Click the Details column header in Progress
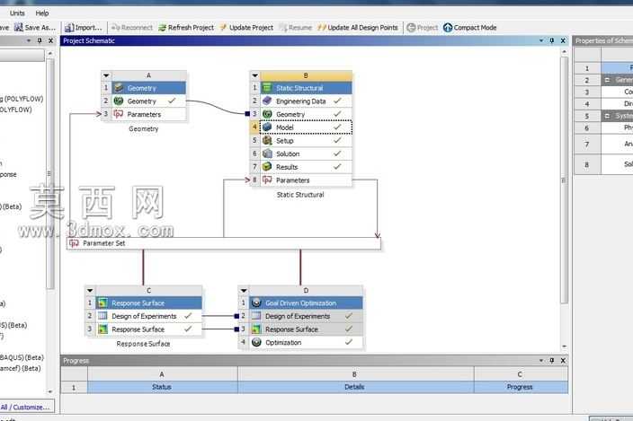The width and height of the screenshot is (633, 421). tap(355, 387)
